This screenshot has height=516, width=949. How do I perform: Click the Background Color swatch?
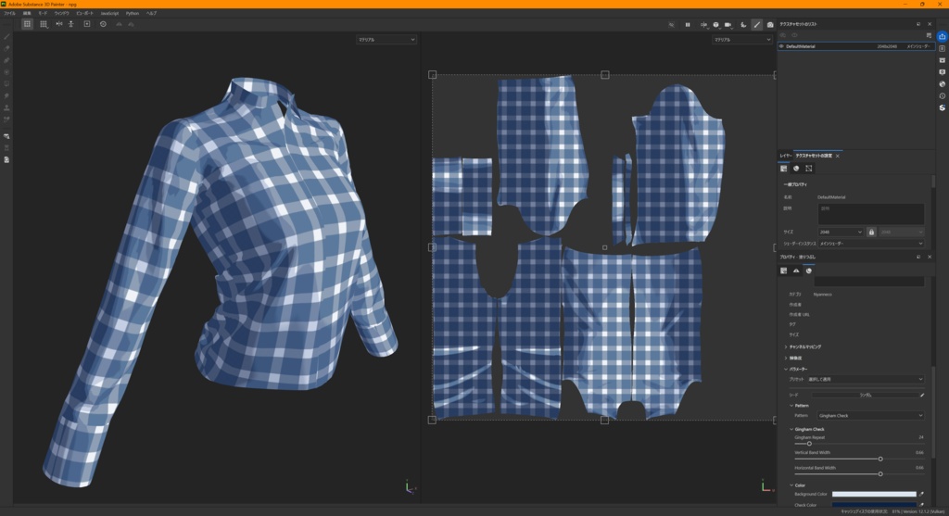click(874, 494)
